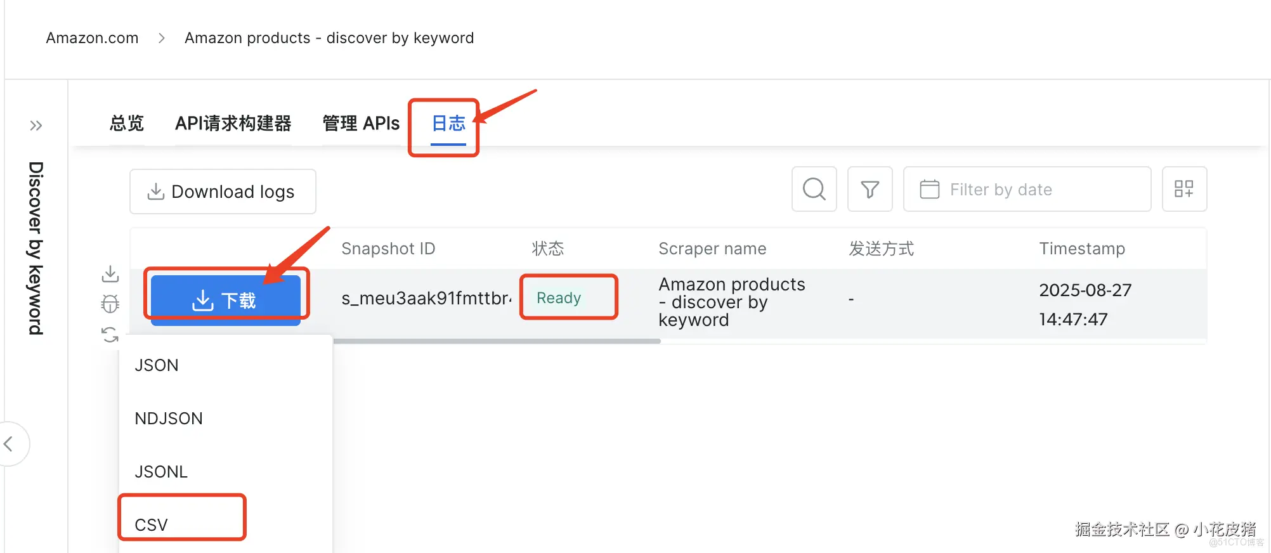Viewport: 1271px width, 553px height.
Task: Click the horizontal table scrollbar
Action: [496, 341]
